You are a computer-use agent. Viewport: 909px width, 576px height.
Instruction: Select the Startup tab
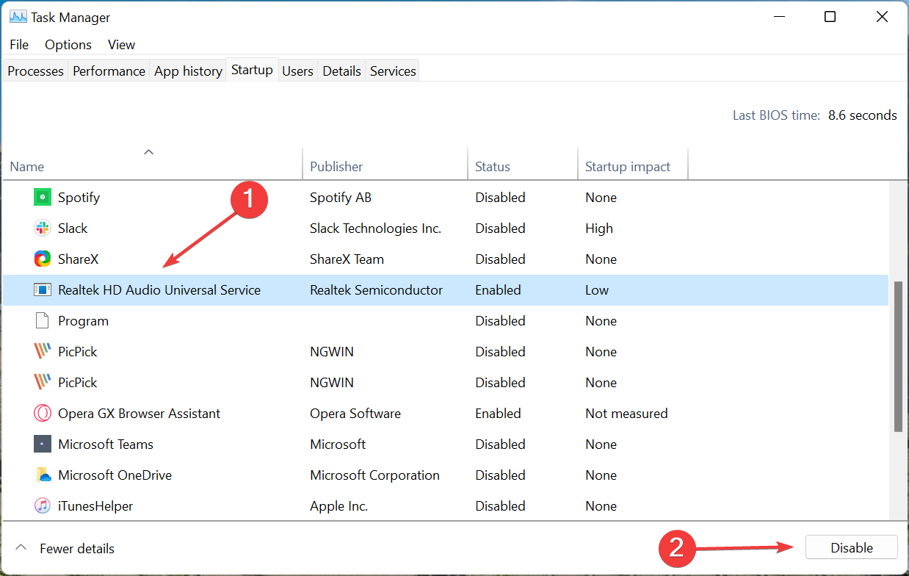click(x=252, y=70)
